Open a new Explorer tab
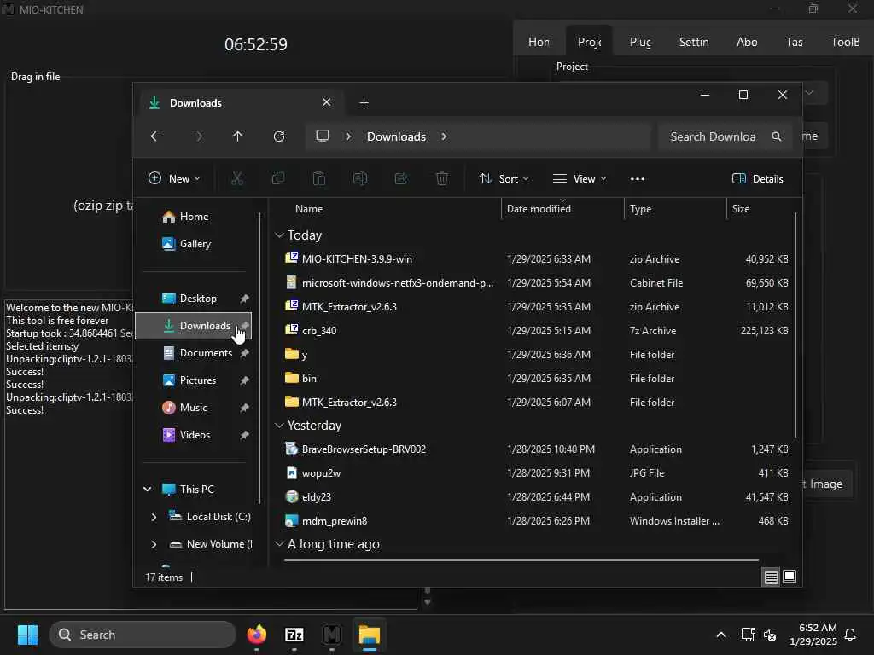This screenshot has height=655, width=874. coord(364,103)
